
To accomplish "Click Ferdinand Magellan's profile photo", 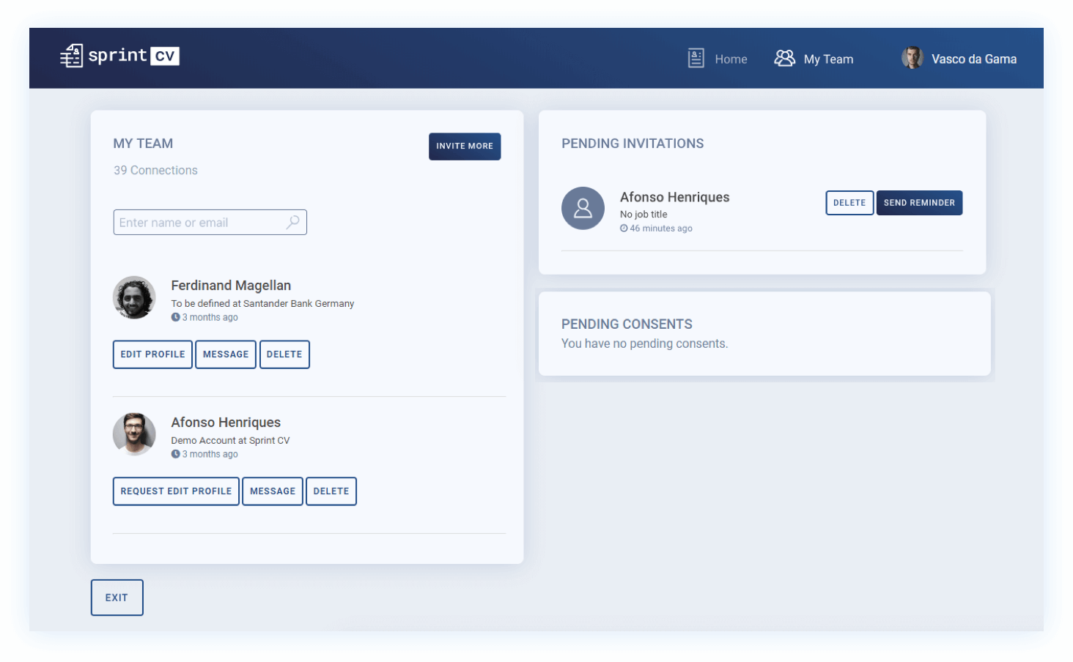I will tap(134, 297).
